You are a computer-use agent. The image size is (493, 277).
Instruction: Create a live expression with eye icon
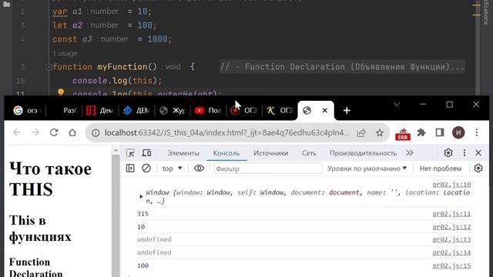199,169
